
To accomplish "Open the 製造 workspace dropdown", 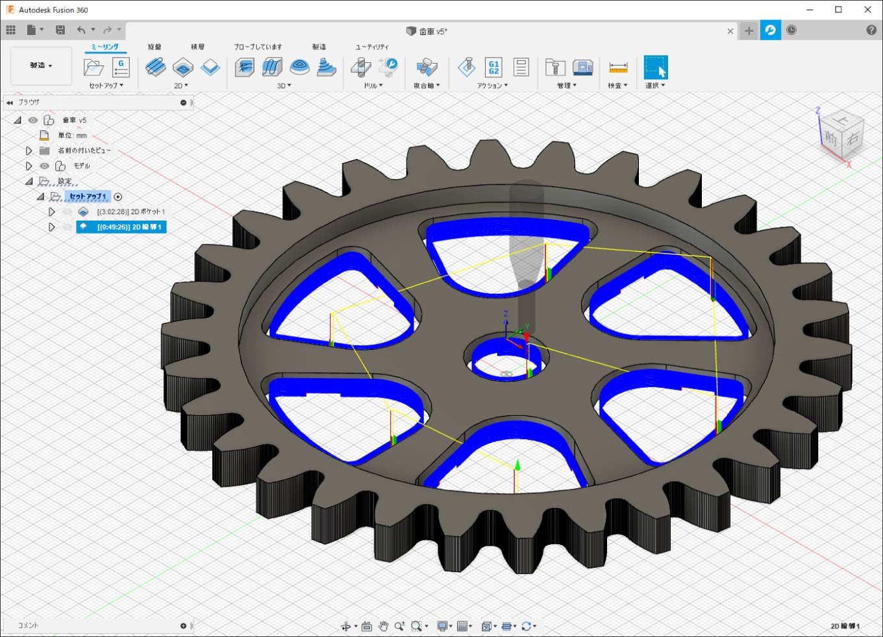I will click(41, 66).
